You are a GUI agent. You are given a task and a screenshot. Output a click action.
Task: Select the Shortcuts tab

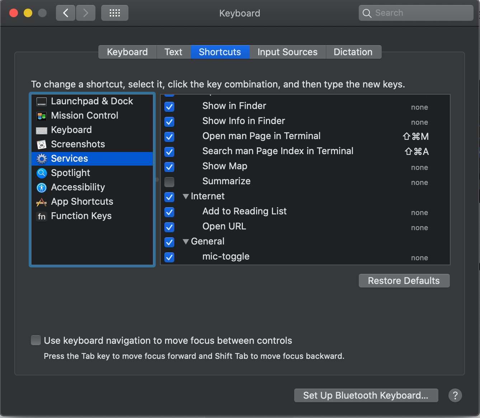220,52
